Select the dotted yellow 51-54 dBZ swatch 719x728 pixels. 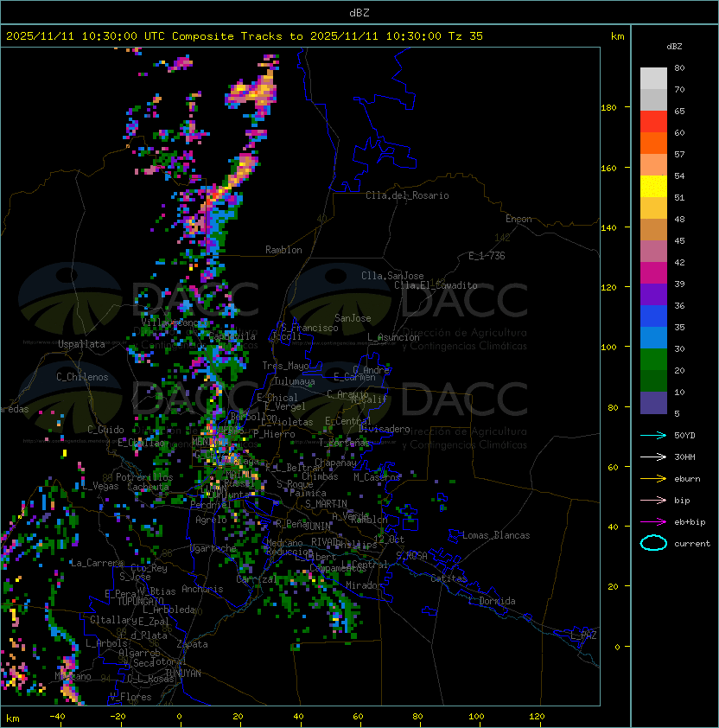point(653,187)
